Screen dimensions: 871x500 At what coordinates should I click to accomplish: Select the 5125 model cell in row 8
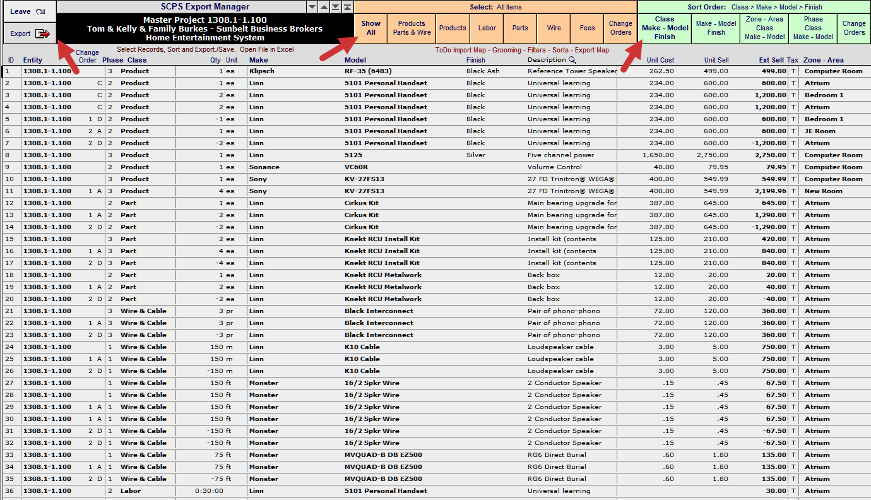[353, 155]
